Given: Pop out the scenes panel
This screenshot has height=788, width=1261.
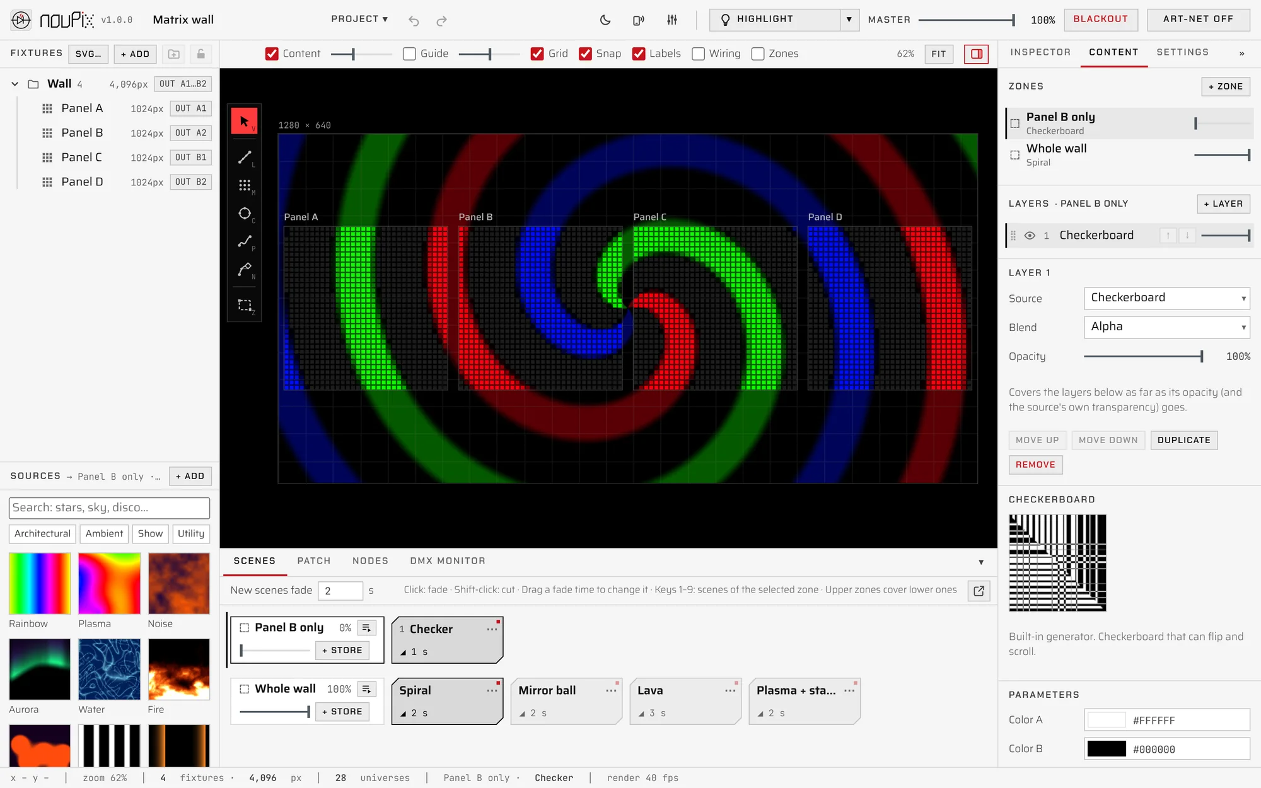Looking at the screenshot, I should point(979,591).
